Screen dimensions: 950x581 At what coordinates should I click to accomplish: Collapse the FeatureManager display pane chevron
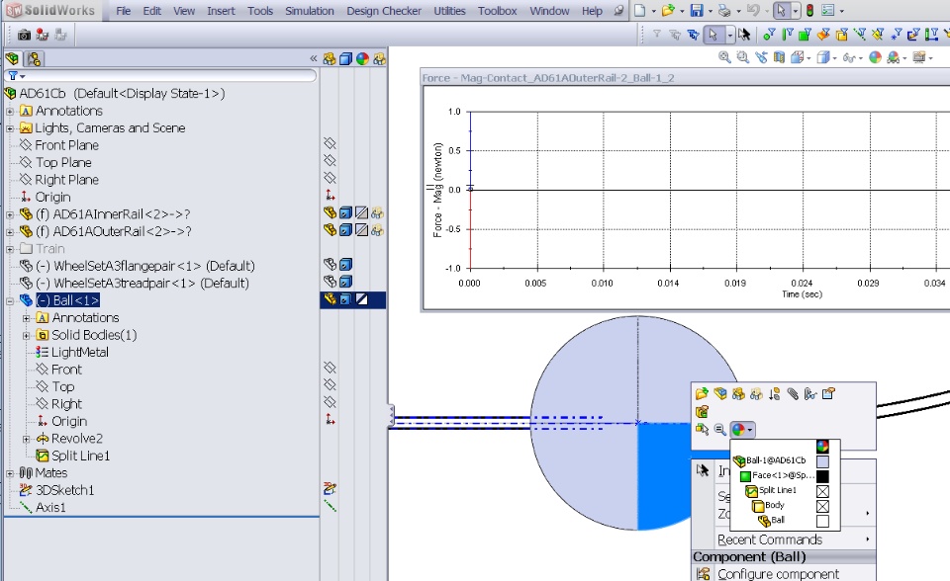pyautogui.click(x=314, y=58)
